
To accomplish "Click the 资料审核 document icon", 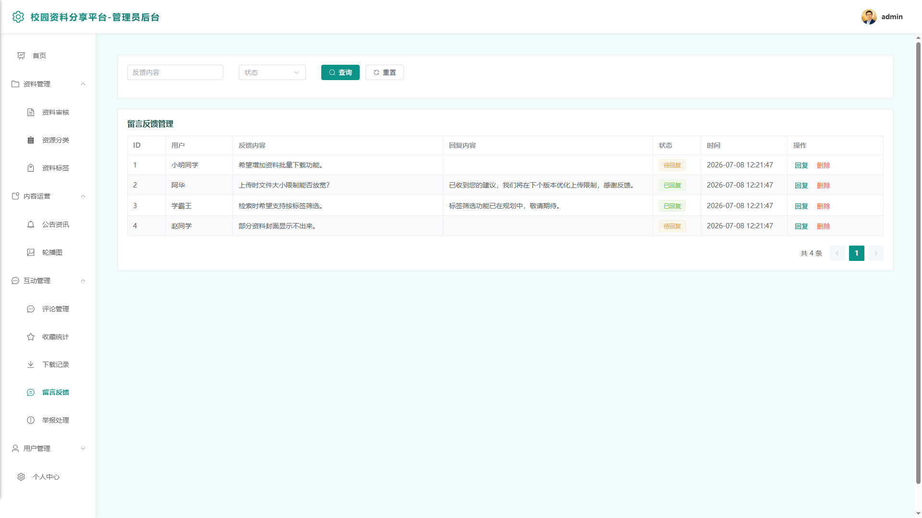I will [x=31, y=112].
